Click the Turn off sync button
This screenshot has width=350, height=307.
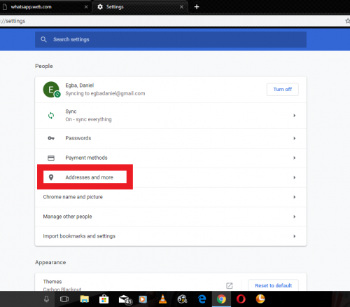point(283,89)
